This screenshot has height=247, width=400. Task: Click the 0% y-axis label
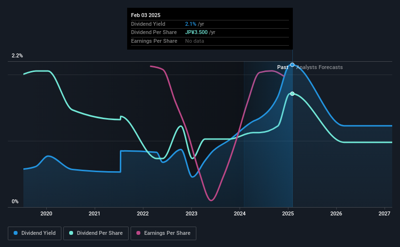click(x=15, y=201)
